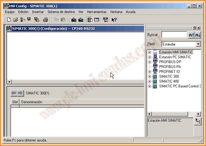Expand the SIMATIC 300 tree node
Image resolution: width=206 pixels, height=146 pixels.
[x=149, y=76]
